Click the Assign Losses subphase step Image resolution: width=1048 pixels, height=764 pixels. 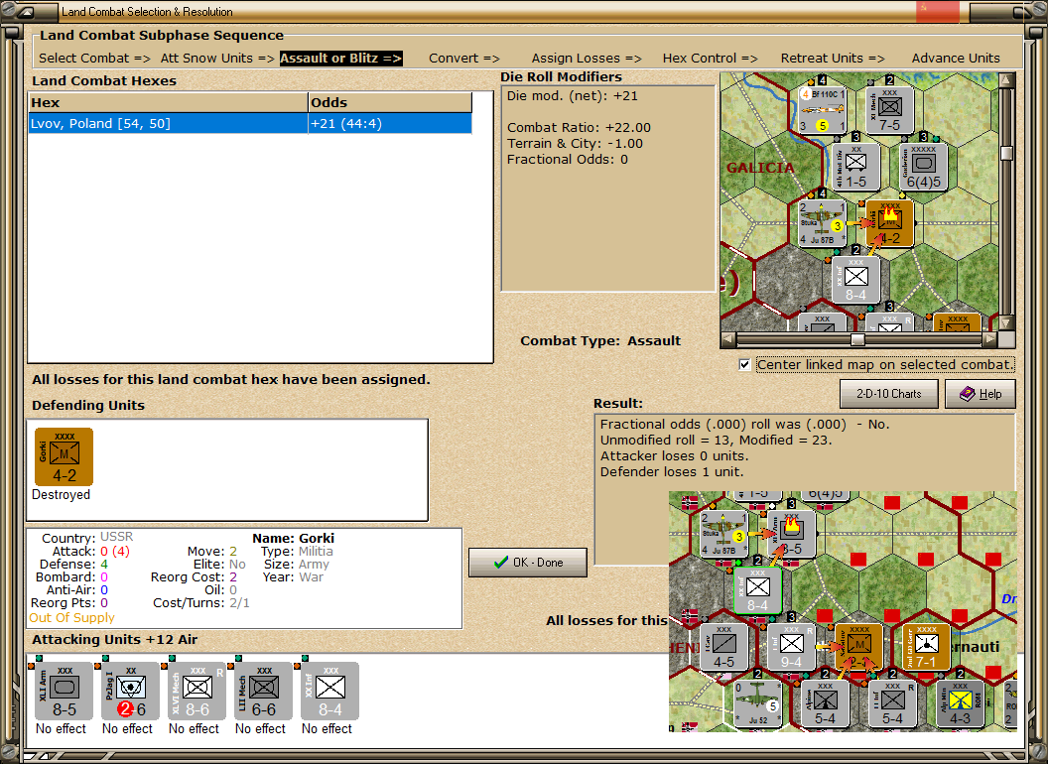click(x=587, y=59)
